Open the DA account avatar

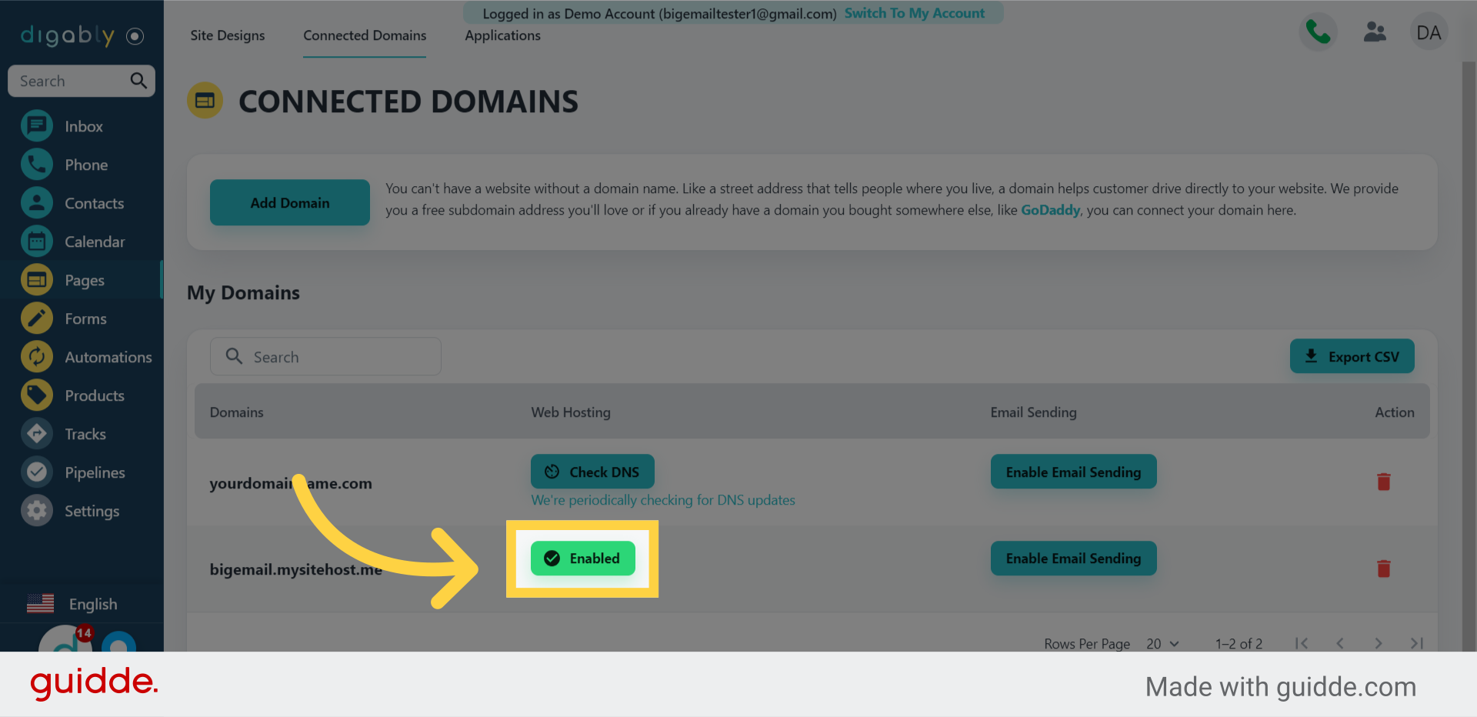click(x=1429, y=32)
